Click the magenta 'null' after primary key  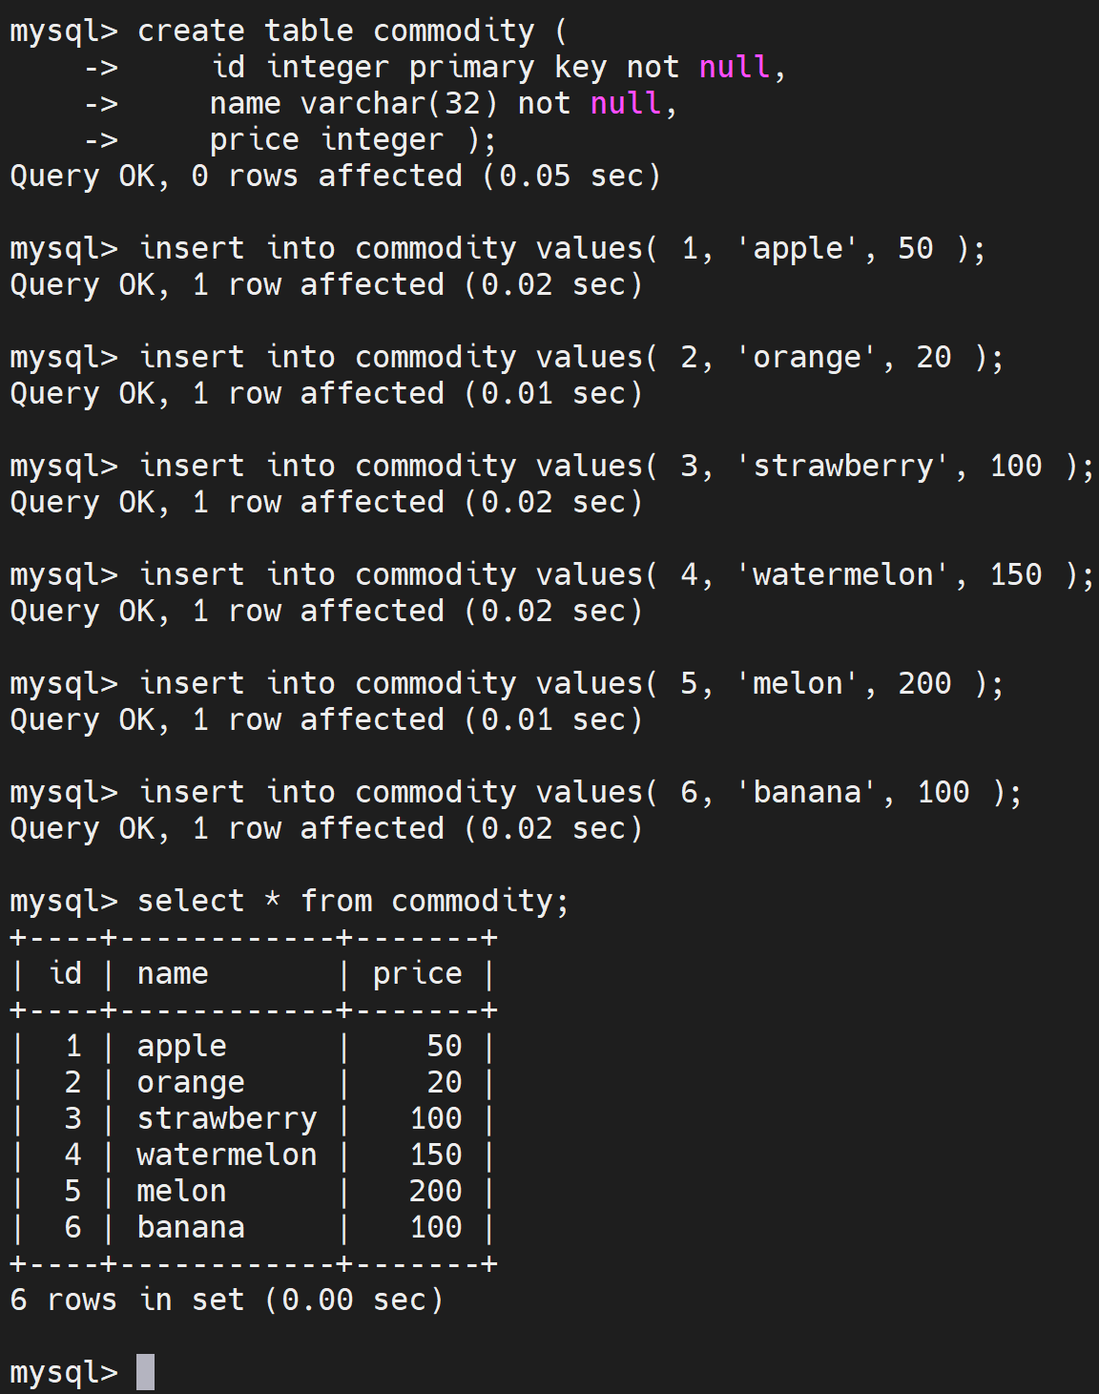coord(735,68)
